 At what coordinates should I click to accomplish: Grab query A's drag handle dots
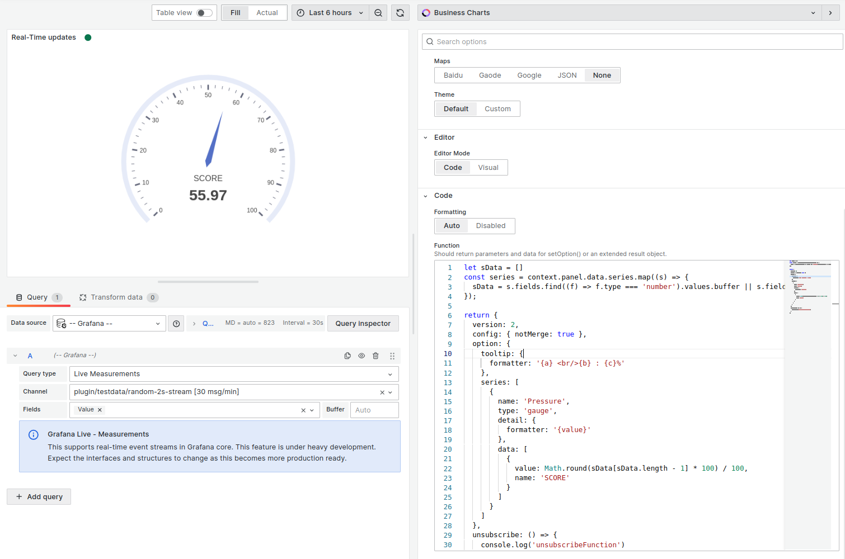(x=392, y=356)
